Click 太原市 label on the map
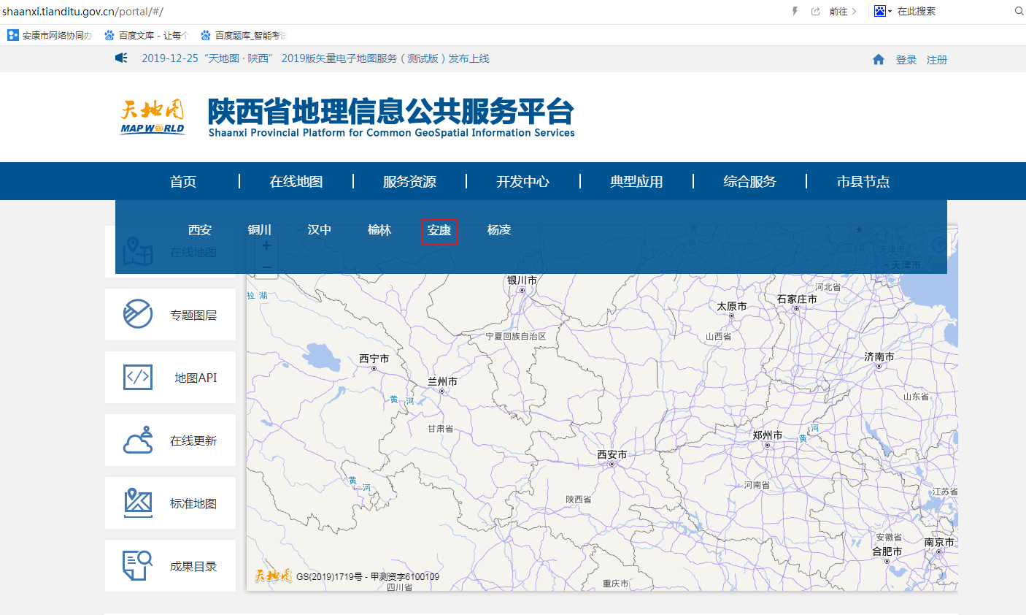Viewport: 1026px width, 615px height. coord(732,306)
